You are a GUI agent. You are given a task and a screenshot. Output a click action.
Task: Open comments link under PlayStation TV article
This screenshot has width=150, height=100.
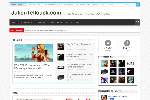[81, 80]
